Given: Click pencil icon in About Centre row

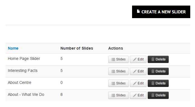Looking at the screenshot, I should tap(135, 83).
